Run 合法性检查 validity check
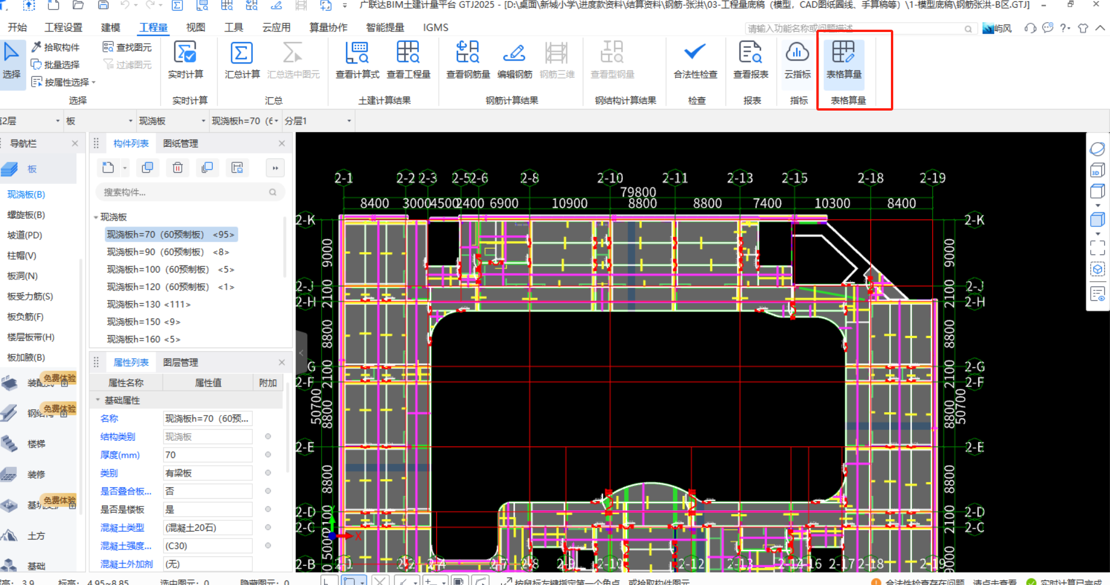This screenshot has height=585, width=1110. point(695,60)
